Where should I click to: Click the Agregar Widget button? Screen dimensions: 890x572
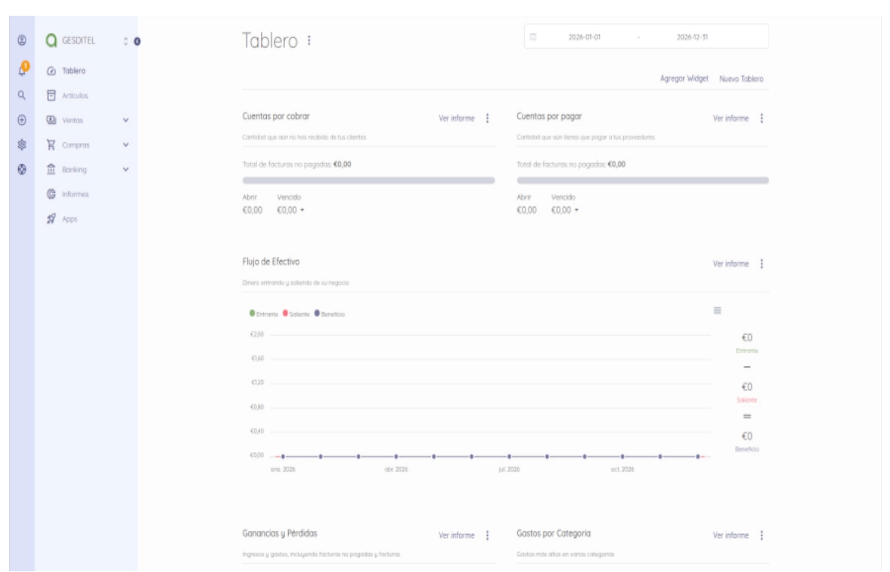click(684, 79)
